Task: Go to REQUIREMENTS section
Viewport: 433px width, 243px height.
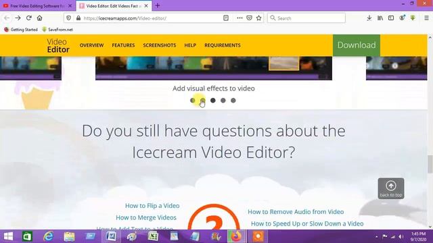Action: click(x=223, y=45)
